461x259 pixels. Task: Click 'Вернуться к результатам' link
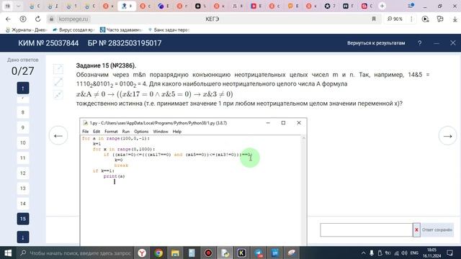(376, 43)
